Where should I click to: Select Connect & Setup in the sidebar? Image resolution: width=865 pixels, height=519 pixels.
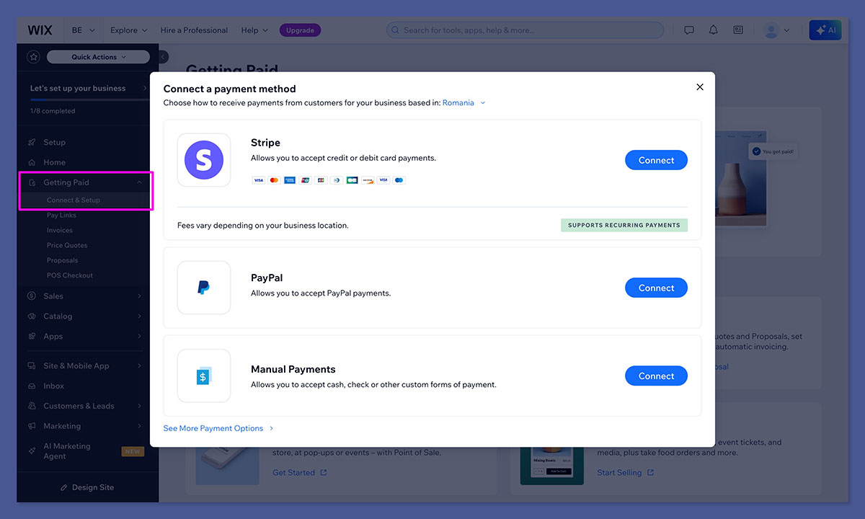point(74,200)
